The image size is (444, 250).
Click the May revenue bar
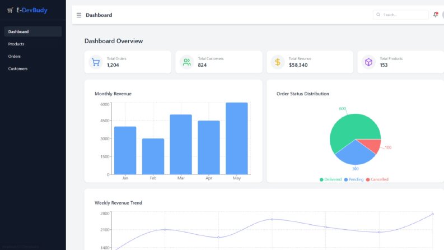(x=237, y=138)
